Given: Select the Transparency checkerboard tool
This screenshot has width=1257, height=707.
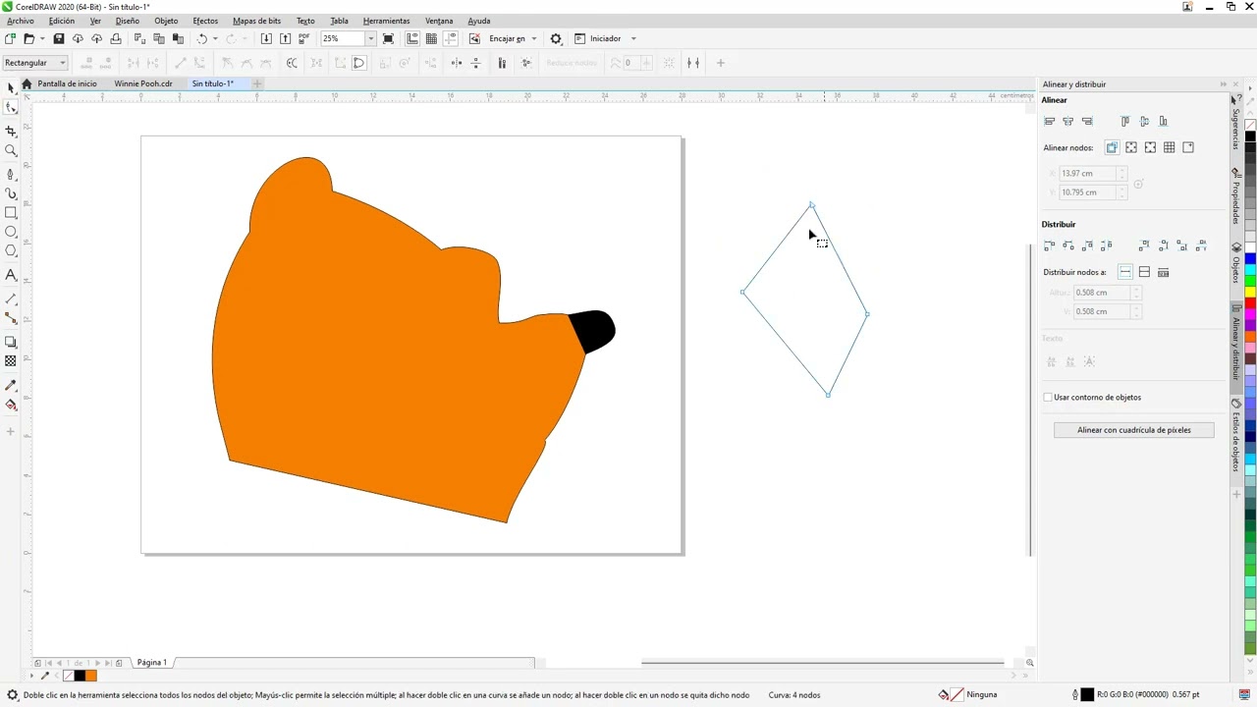Looking at the screenshot, I should point(11,361).
